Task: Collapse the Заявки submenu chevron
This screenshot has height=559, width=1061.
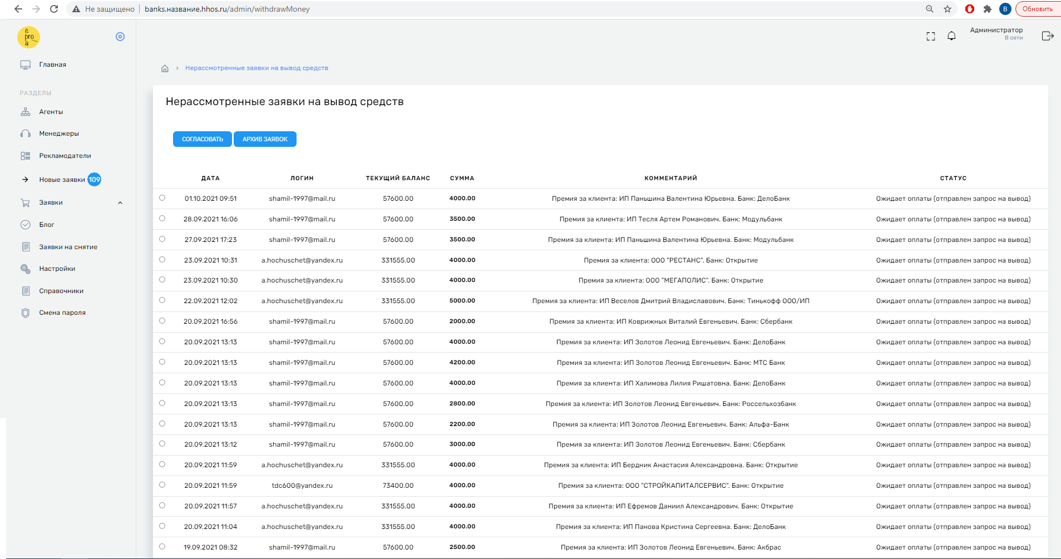Action: (120, 202)
